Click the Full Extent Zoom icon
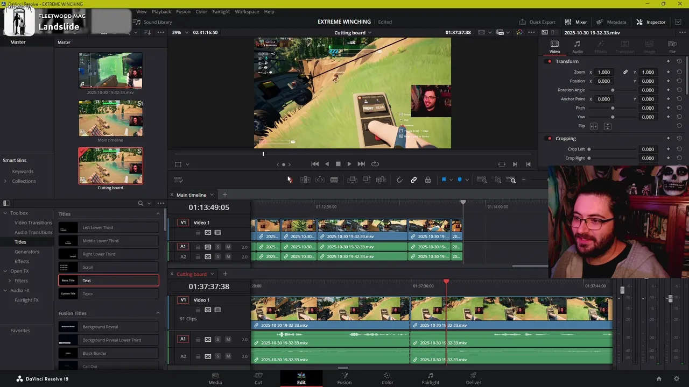689x387 pixels. 482,180
